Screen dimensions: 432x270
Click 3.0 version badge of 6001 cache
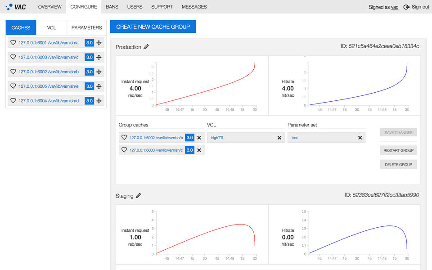(89, 43)
